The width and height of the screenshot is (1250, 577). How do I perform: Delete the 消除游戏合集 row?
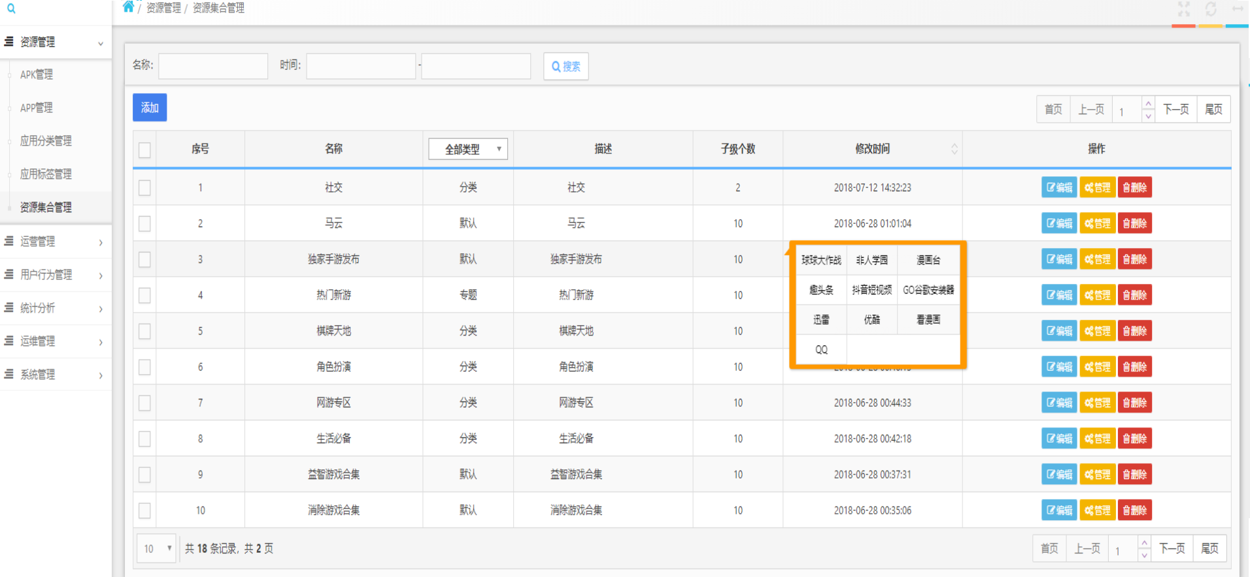pos(1134,510)
